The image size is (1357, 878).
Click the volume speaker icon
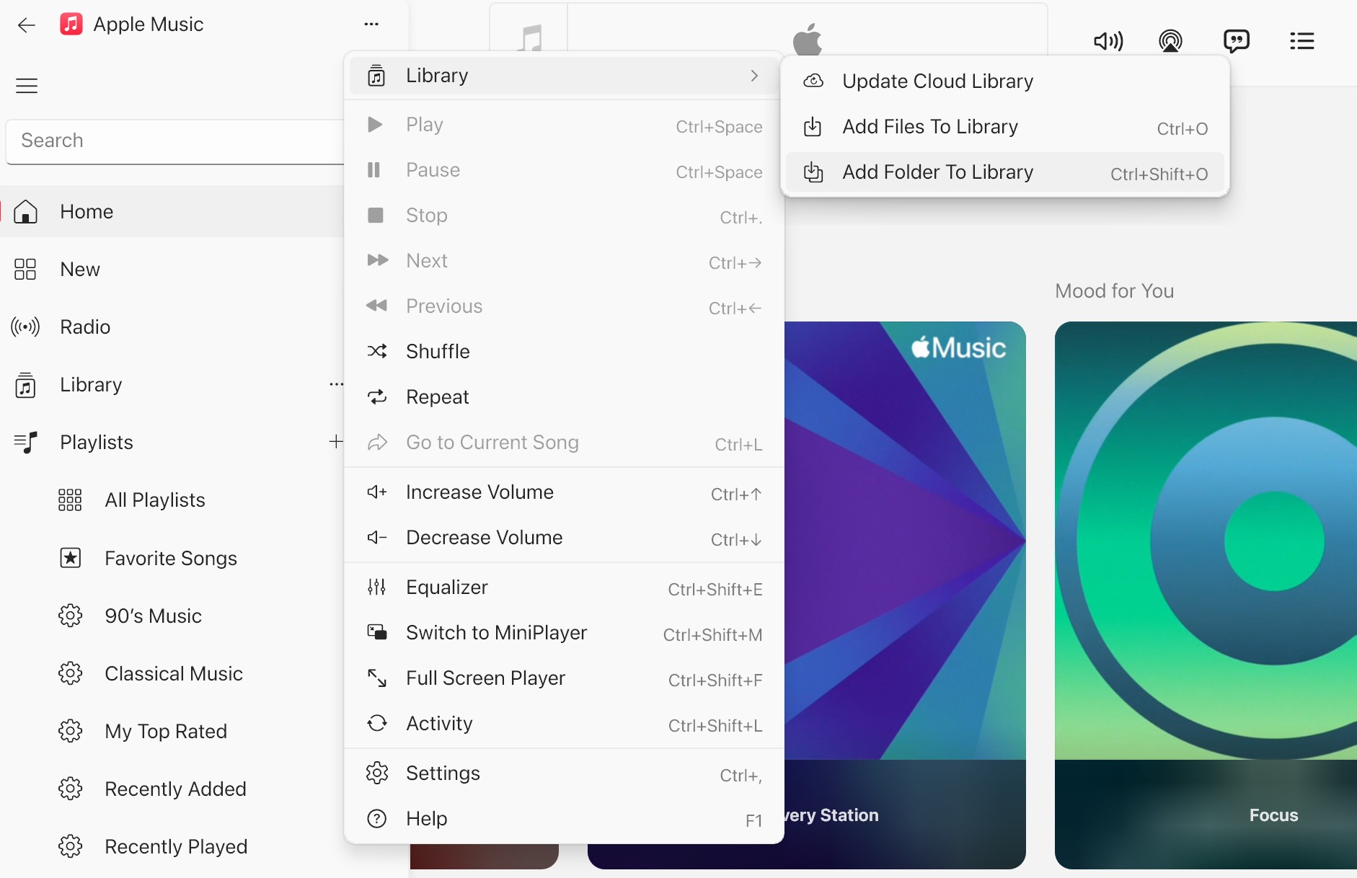[1108, 41]
